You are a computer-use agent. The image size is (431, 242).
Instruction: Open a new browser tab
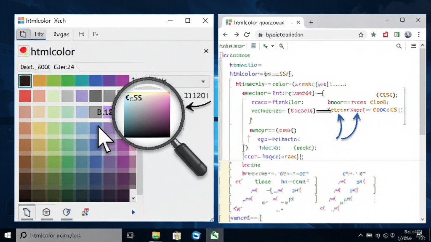pyautogui.click(x=311, y=23)
